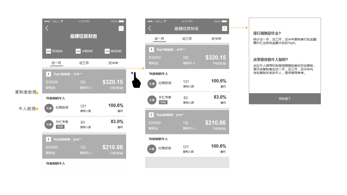The width and height of the screenshot is (347, 195).
Task: Tap the 灵活组合 icon in left header
Action: 48,51
